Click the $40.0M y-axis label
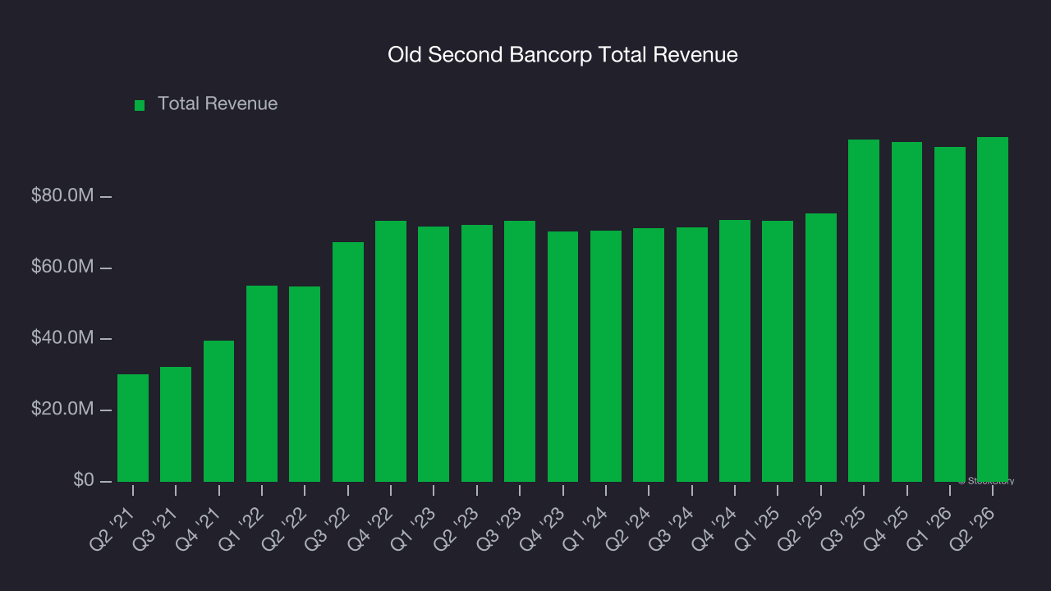Image resolution: width=1051 pixels, height=591 pixels. click(62, 338)
